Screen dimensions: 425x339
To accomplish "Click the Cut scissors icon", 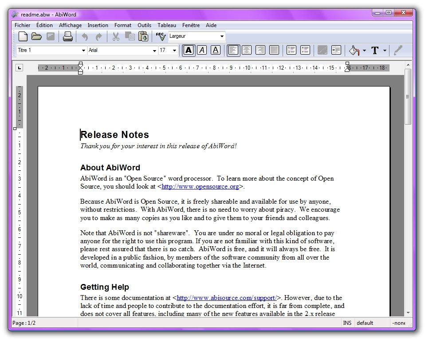I will tap(116, 36).
